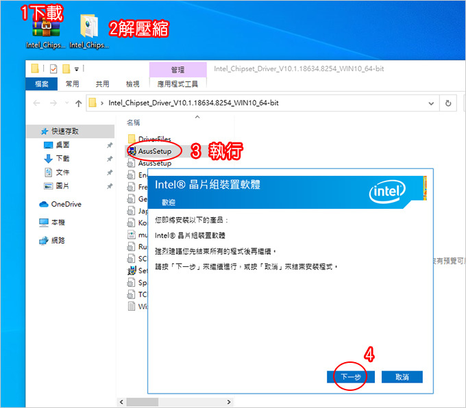
Task: Switch to the 常用 ribbon tab
Action: pos(72,84)
